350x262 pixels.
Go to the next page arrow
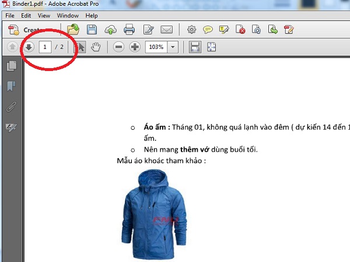(29, 47)
